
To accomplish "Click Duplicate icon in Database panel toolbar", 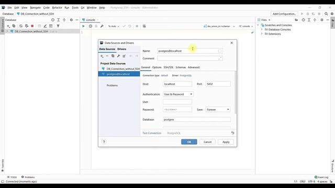I will [x=14, y=26].
